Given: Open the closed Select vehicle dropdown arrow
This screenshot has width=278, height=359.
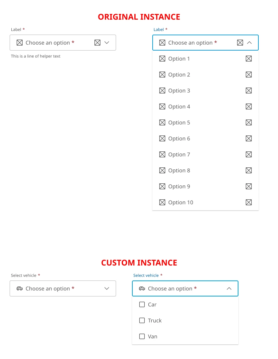Looking at the screenshot, I should 107,288.
